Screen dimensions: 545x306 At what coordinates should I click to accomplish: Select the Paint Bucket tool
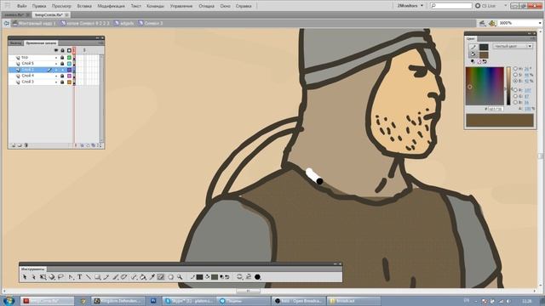tap(142, 277)
